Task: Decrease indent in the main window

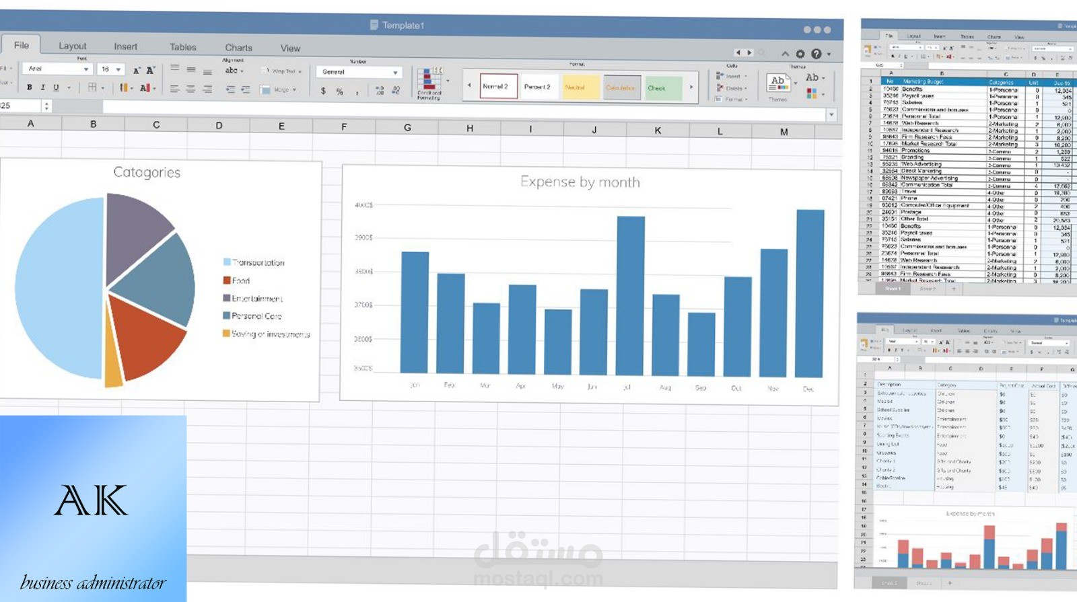Action: click(x=230, y=89)
